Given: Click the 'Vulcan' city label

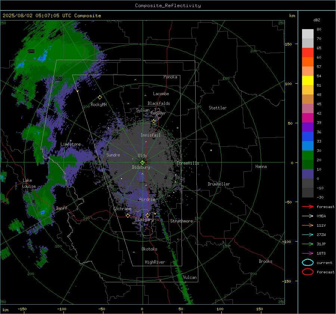Looking at the screenshot, I should pyautogui.click(x=190, y=277).
